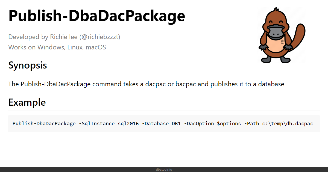The width and height of the screenshot is (328, 172).
Task: Click the Works on Windows, Linux, macOS text
Action: (57, 47)
